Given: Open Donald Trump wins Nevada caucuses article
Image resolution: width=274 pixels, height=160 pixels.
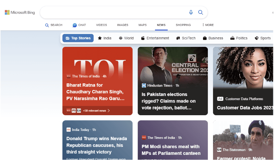Looking at the screenshot, I should tap(97, 145).
